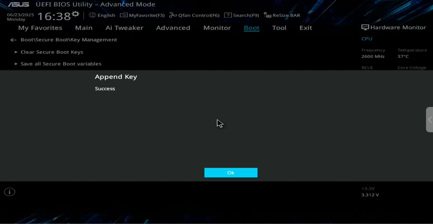Click the globe language icon
Viewport: 433px width, 224px height.
click(92, 15)
